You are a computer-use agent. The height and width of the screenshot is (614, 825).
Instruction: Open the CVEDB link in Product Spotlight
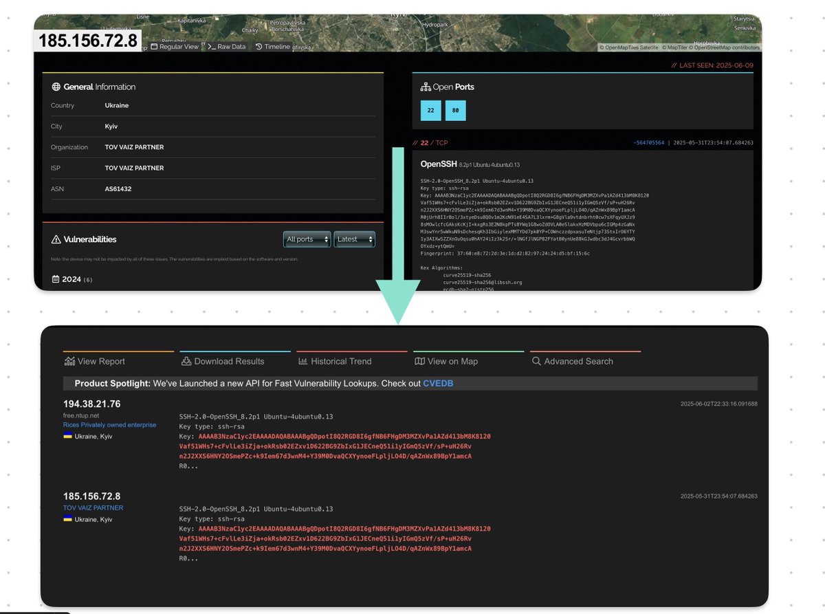[x=438, y=383]
